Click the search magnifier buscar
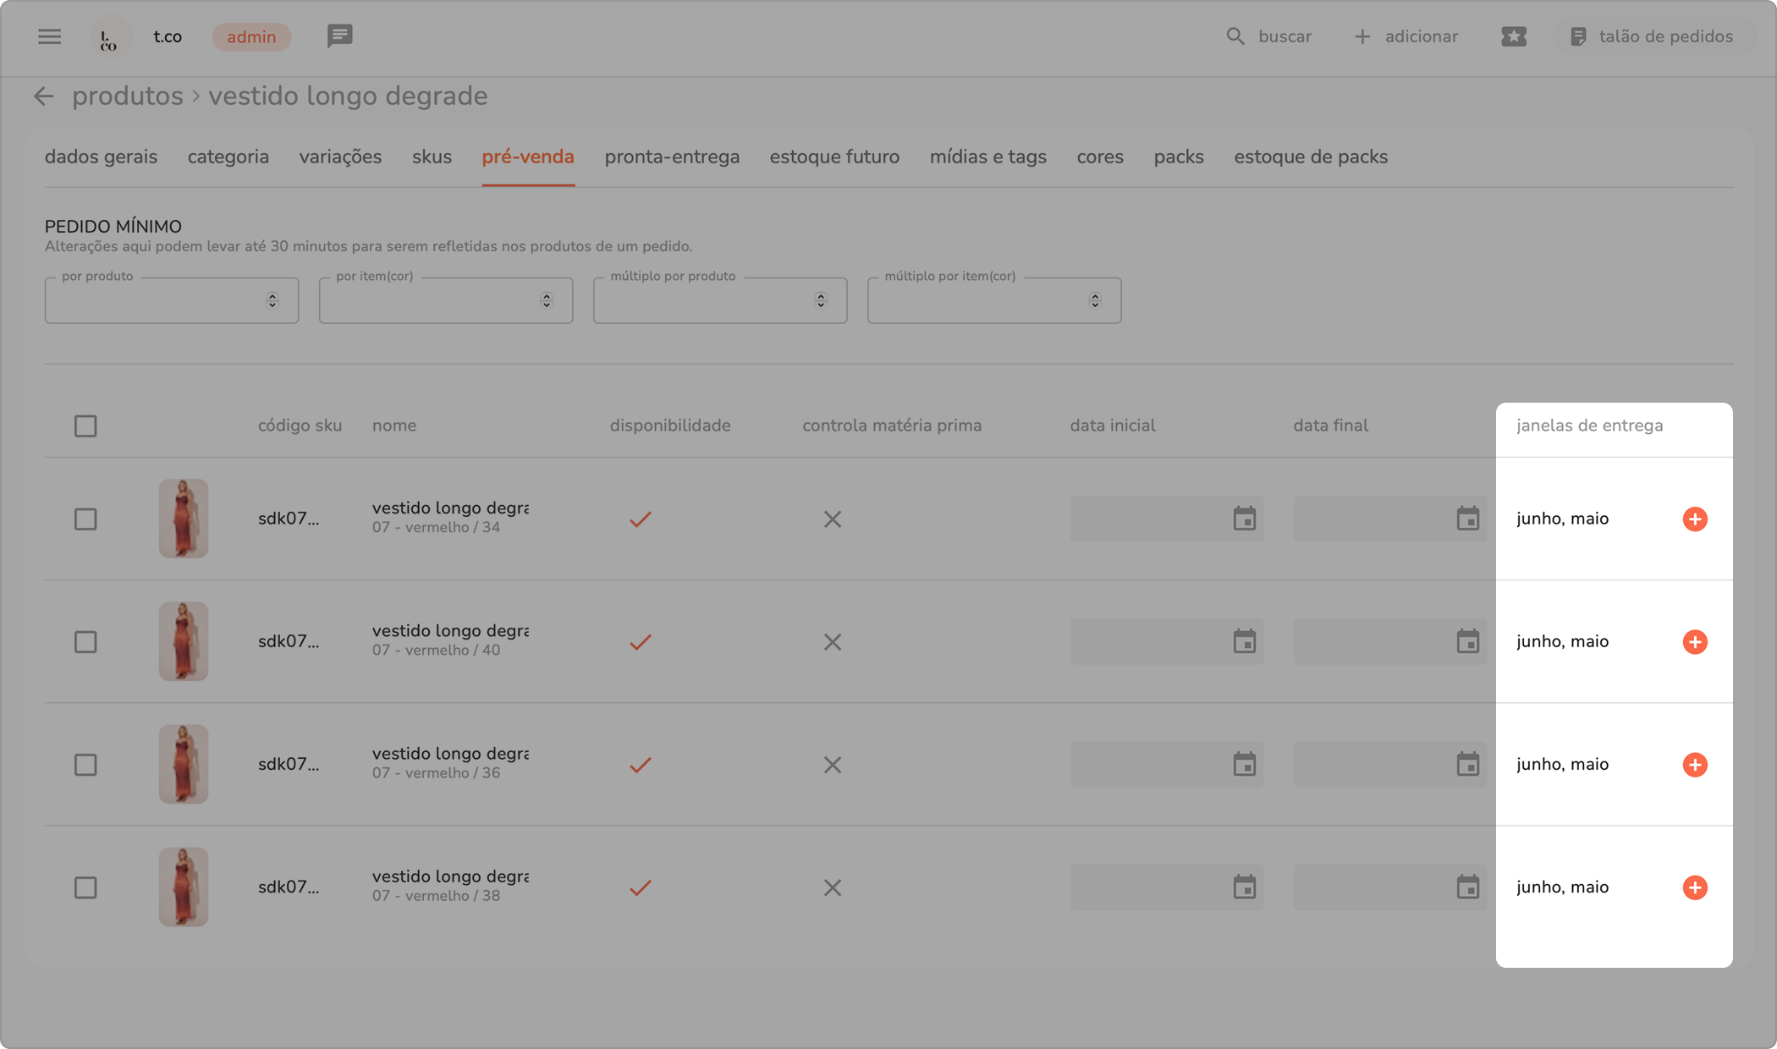Screen dimensions: 1777x1049 [1235, 36]
